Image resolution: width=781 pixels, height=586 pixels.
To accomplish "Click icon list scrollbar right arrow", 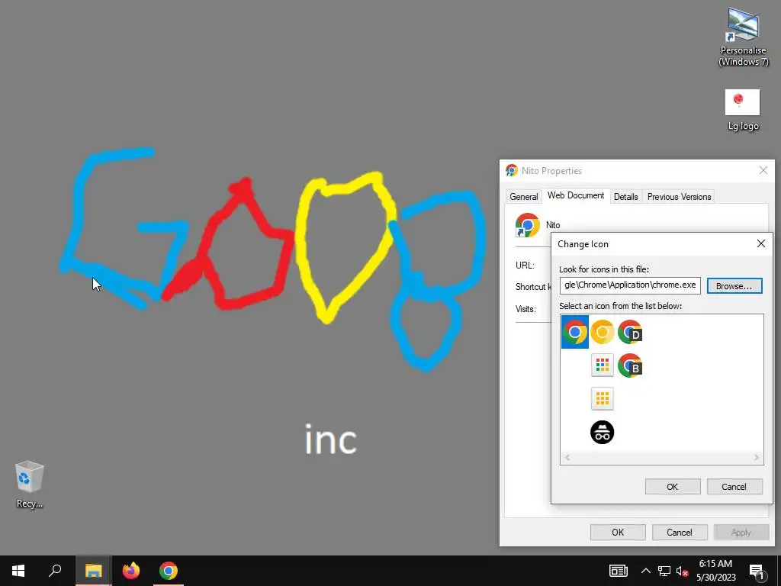I will tap(757, 458).
